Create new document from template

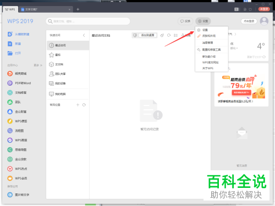[18, 34]
